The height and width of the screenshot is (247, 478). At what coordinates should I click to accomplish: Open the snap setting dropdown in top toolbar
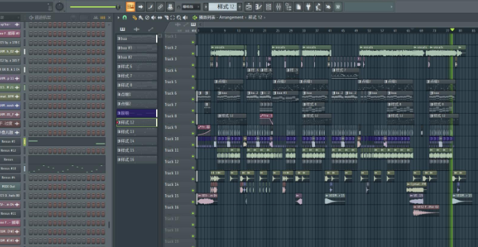pos(191,7)
